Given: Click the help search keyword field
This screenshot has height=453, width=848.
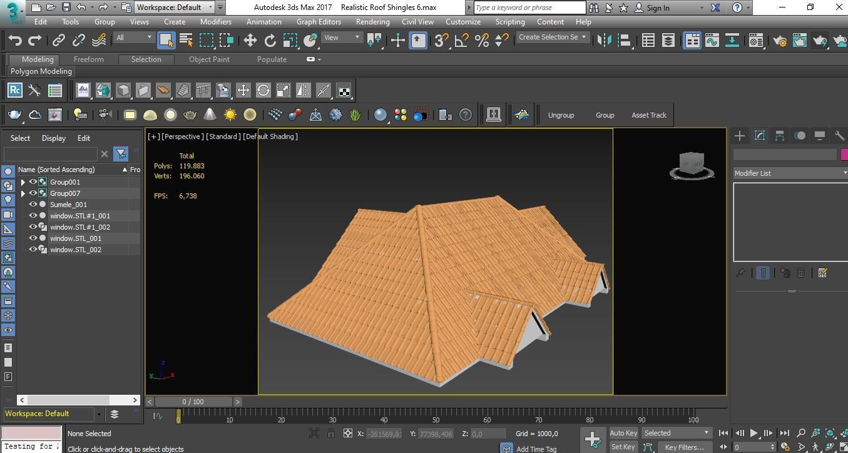Looking at the screenshot, I should tap(529, 8).
